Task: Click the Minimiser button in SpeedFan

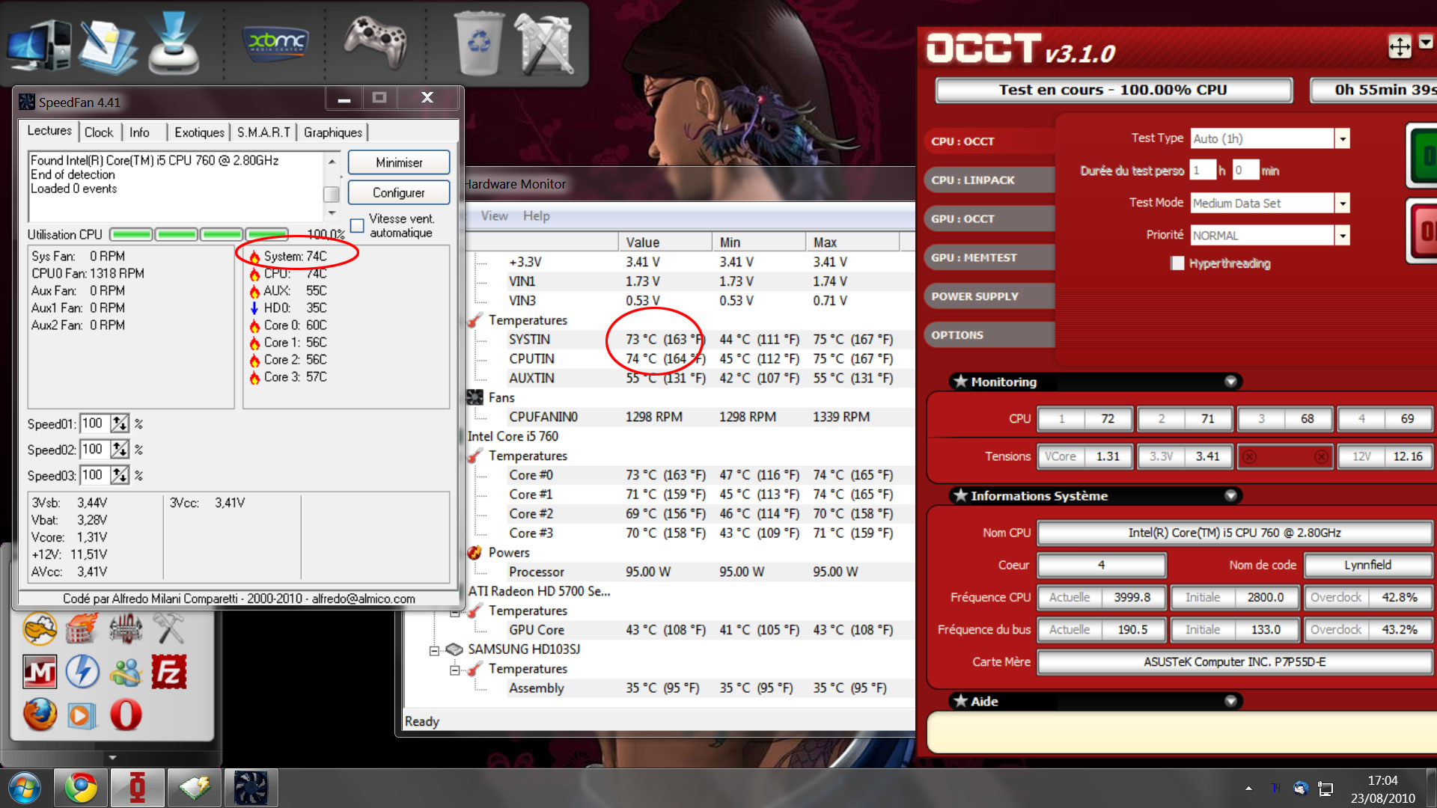Action: (x=399, y=162)
